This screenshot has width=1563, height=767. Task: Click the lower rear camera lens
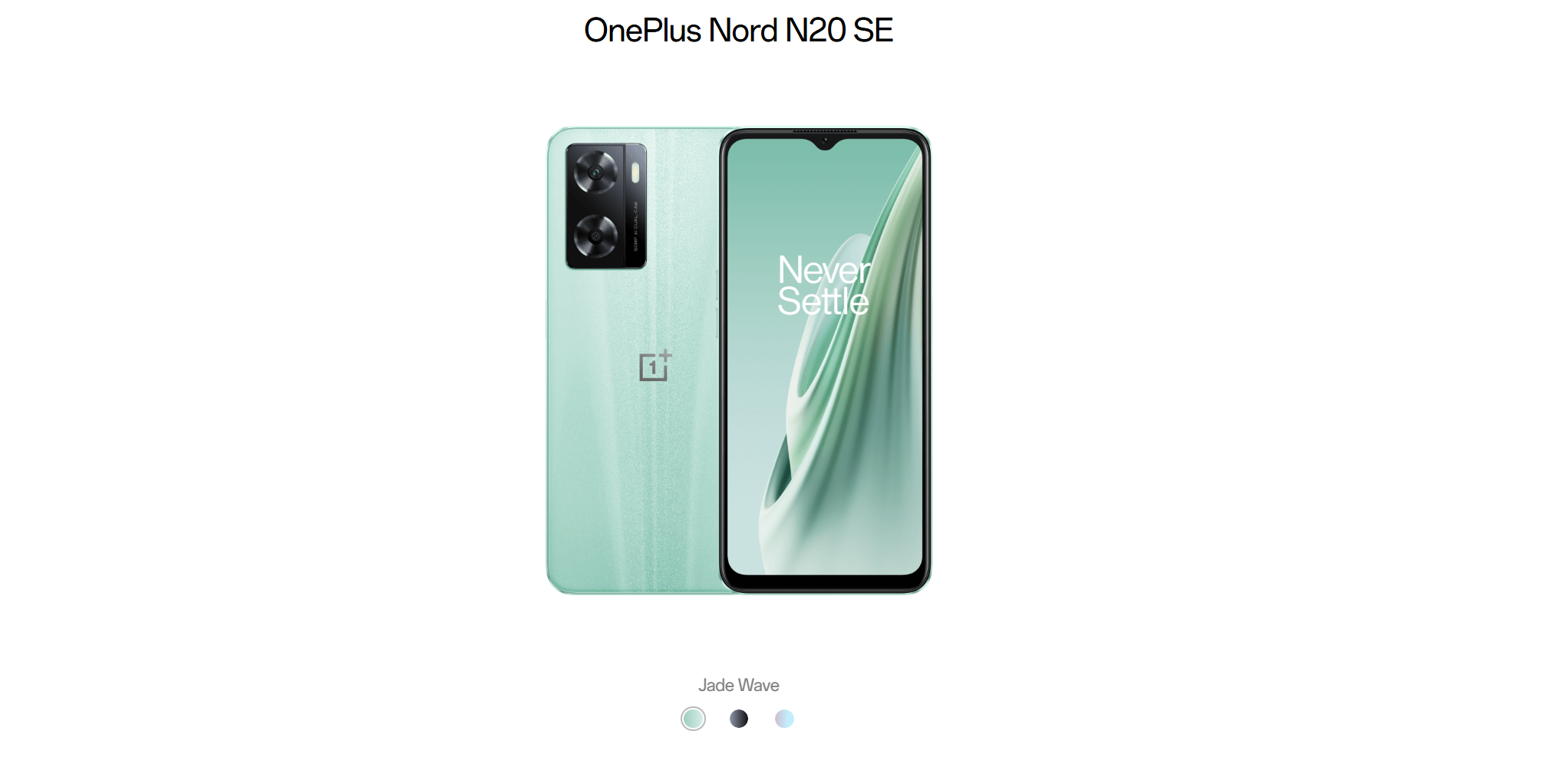[x=596, y=235]
